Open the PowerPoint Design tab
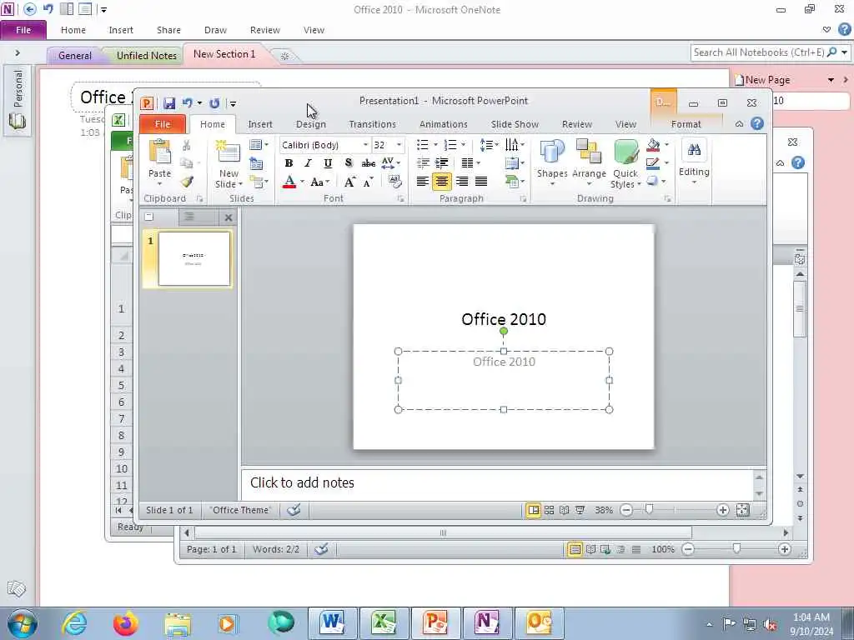The width and height of the screenshot is (854, 640). (x=311, y=124)
